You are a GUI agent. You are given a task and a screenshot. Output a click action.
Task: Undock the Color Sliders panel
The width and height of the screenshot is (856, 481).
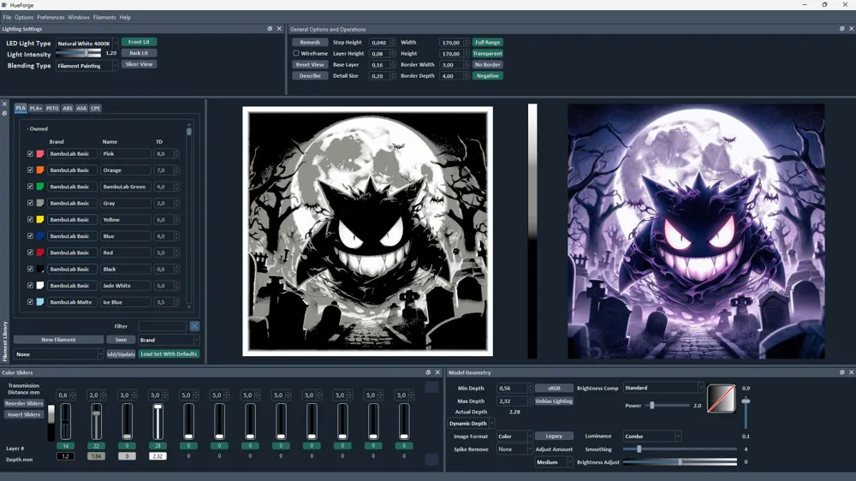[428, 372]
